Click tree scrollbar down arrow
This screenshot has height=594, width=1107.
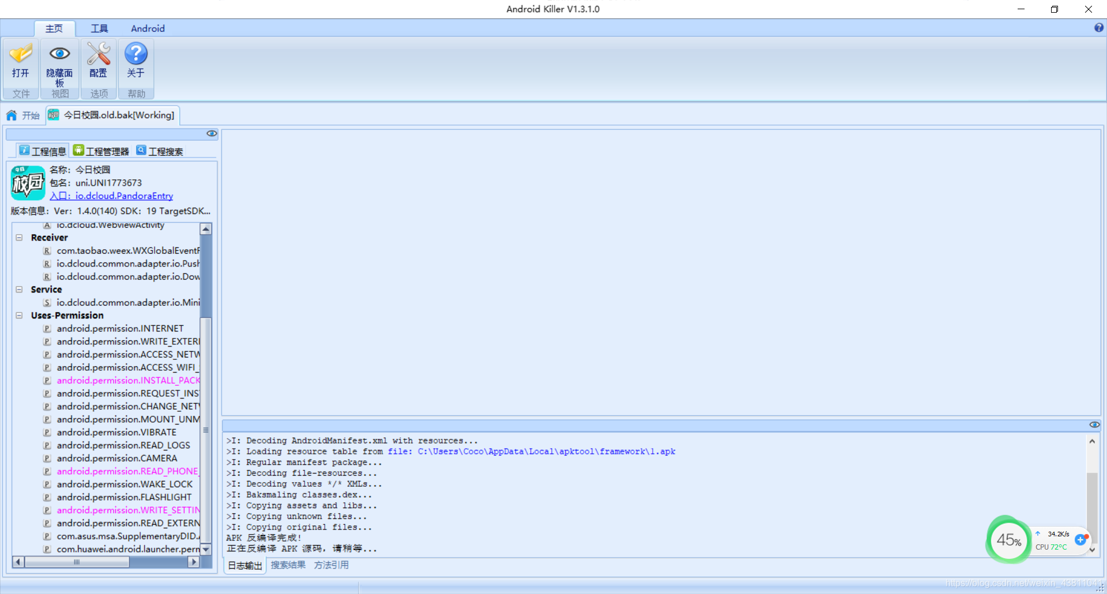[206, 549]
